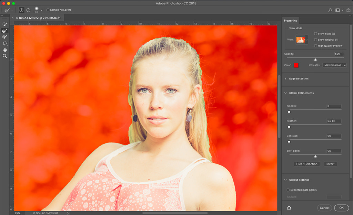Click the red overlay color swatch
Image resolution: width=353 pixels, height=215 pixels.
(x=296, y=65)
